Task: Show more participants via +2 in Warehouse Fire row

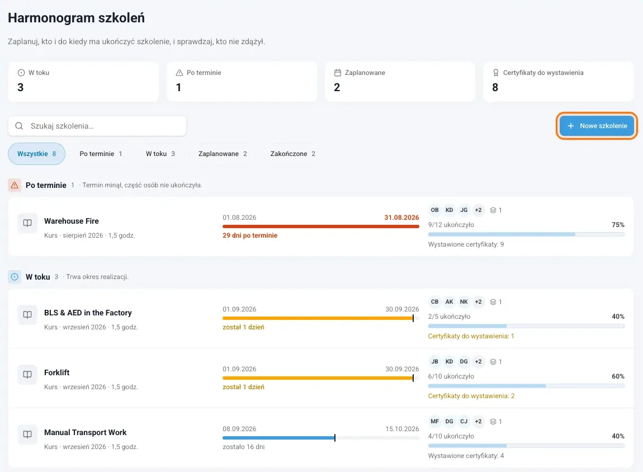Action: click(x=478, y=210)
